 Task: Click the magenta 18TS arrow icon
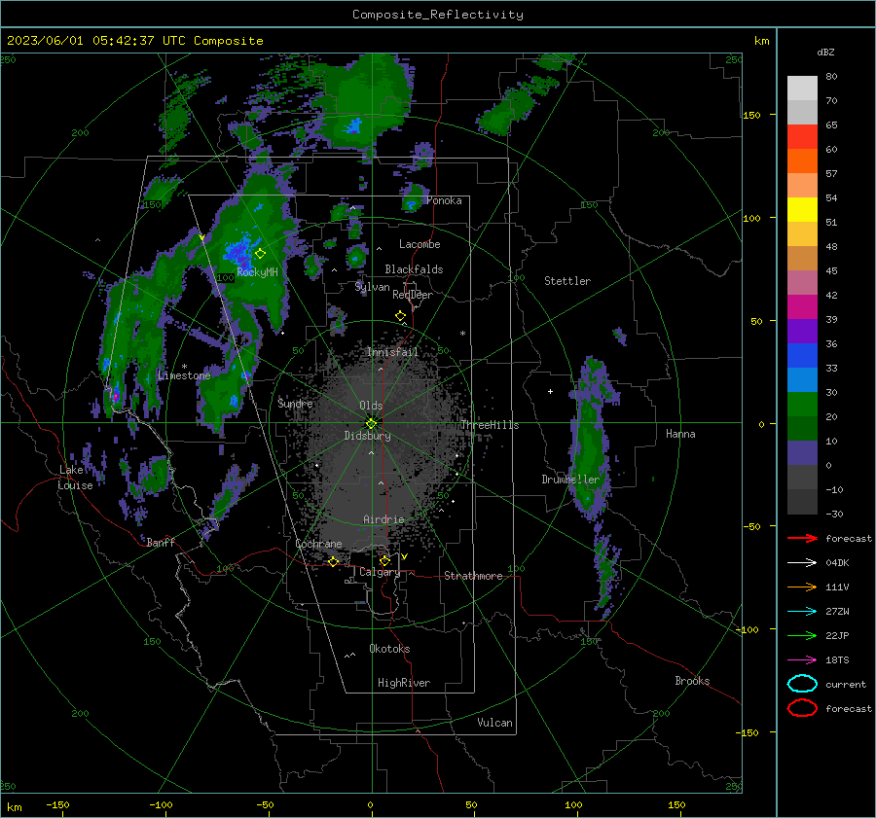pyautogui.click(x=802, y=660)
